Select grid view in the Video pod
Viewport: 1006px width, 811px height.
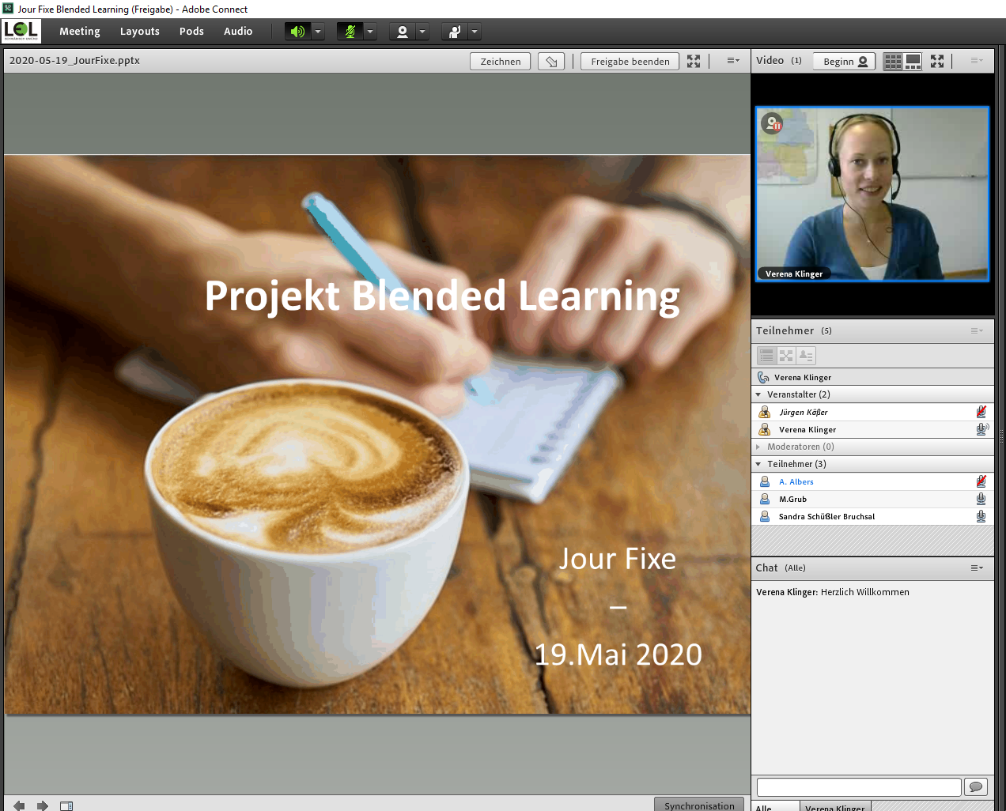(893, 61)
